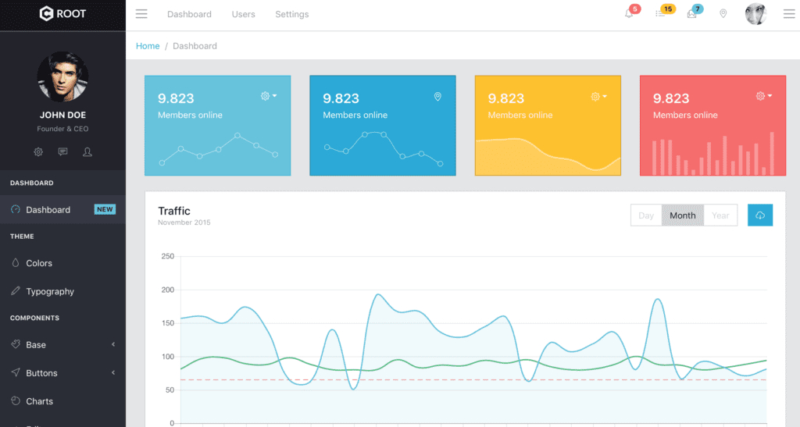
Task: Expand the Base components menu
Action: tap(62, 344)
